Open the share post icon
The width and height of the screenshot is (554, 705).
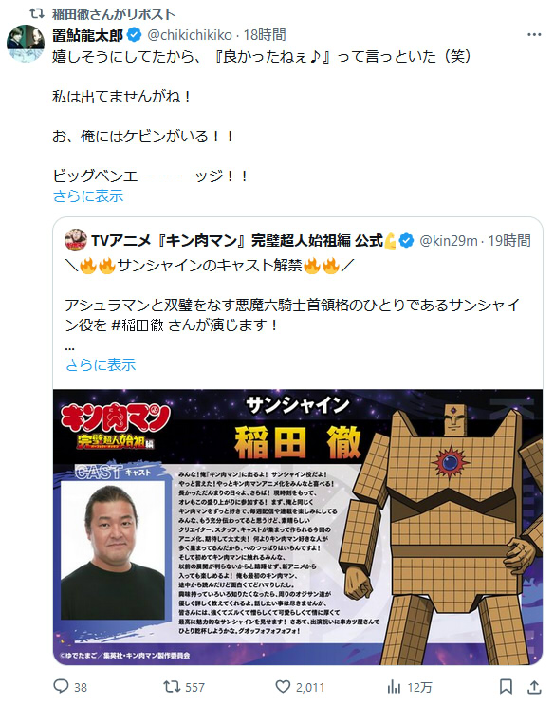(534, 687)
